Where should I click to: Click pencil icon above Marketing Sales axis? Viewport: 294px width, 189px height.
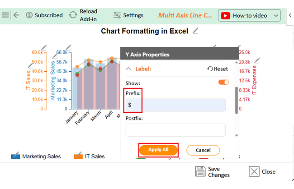click(69, 47)
